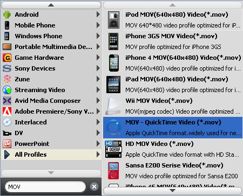Click the search field containing MOV
243x196 pixels.
[45, 187]
